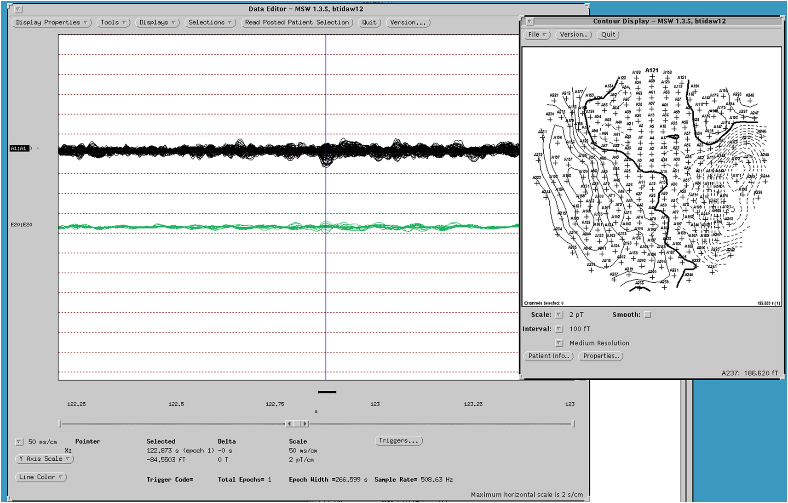Enable the Smooth checkbox
This screenshot has width=788, height=503.
[648, 315]
